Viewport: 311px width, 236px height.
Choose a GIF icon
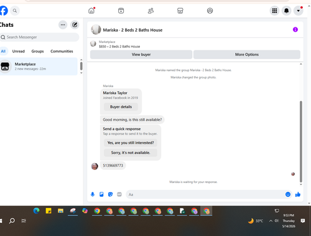[x=119, y=194]
